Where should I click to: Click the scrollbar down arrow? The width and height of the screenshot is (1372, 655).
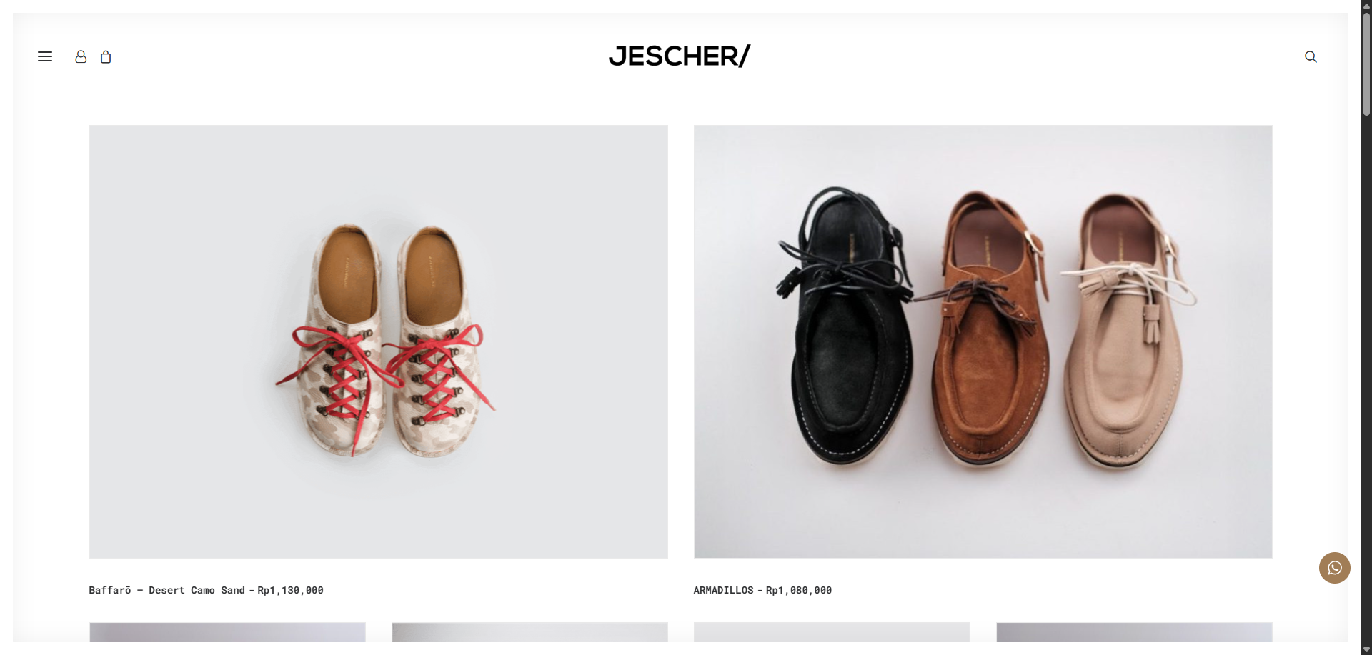pyautogui.click(x=1366, y=649)
